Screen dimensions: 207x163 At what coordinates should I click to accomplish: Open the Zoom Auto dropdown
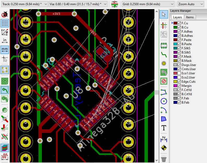tap(191, 4)
